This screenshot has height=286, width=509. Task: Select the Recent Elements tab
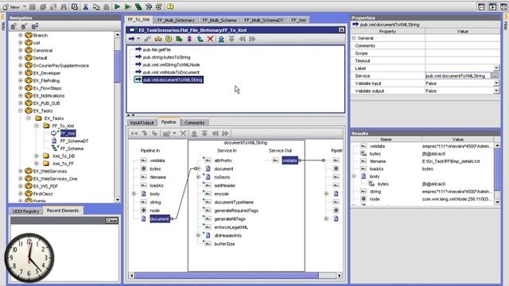63,211
